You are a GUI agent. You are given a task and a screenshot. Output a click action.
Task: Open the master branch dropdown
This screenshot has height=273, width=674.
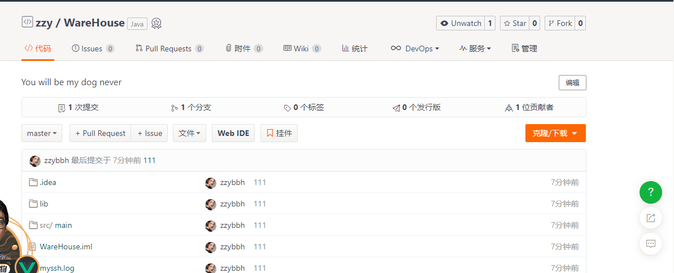(x=42, y=133)
